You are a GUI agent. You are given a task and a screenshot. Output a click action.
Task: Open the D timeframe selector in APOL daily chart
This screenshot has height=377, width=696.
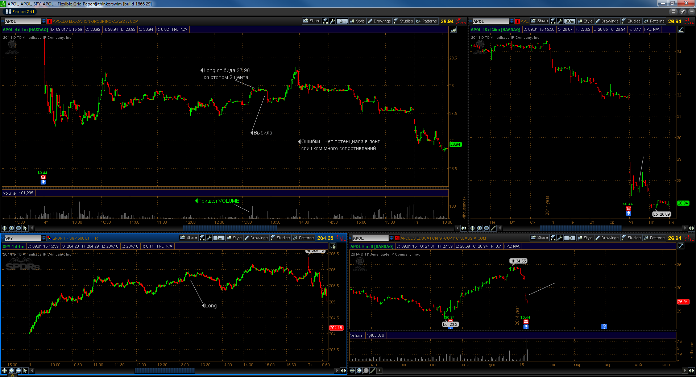coord(570,238)
